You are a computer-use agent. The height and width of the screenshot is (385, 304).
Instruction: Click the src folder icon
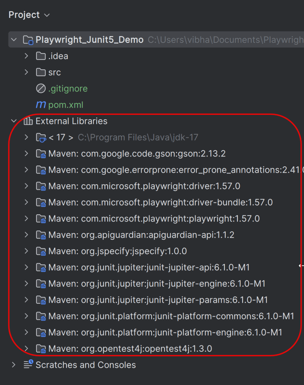coord(41,72)
